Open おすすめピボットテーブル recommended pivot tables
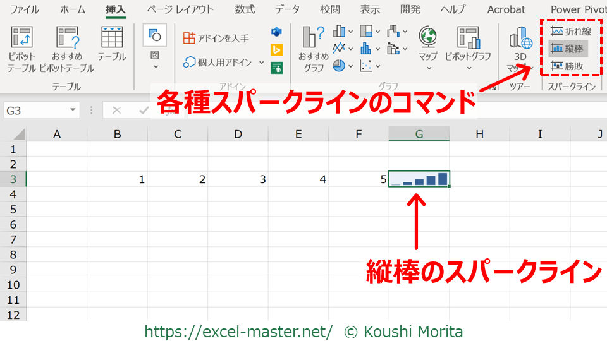The width and height of the screenshot is (607, 341). point(66,39)
